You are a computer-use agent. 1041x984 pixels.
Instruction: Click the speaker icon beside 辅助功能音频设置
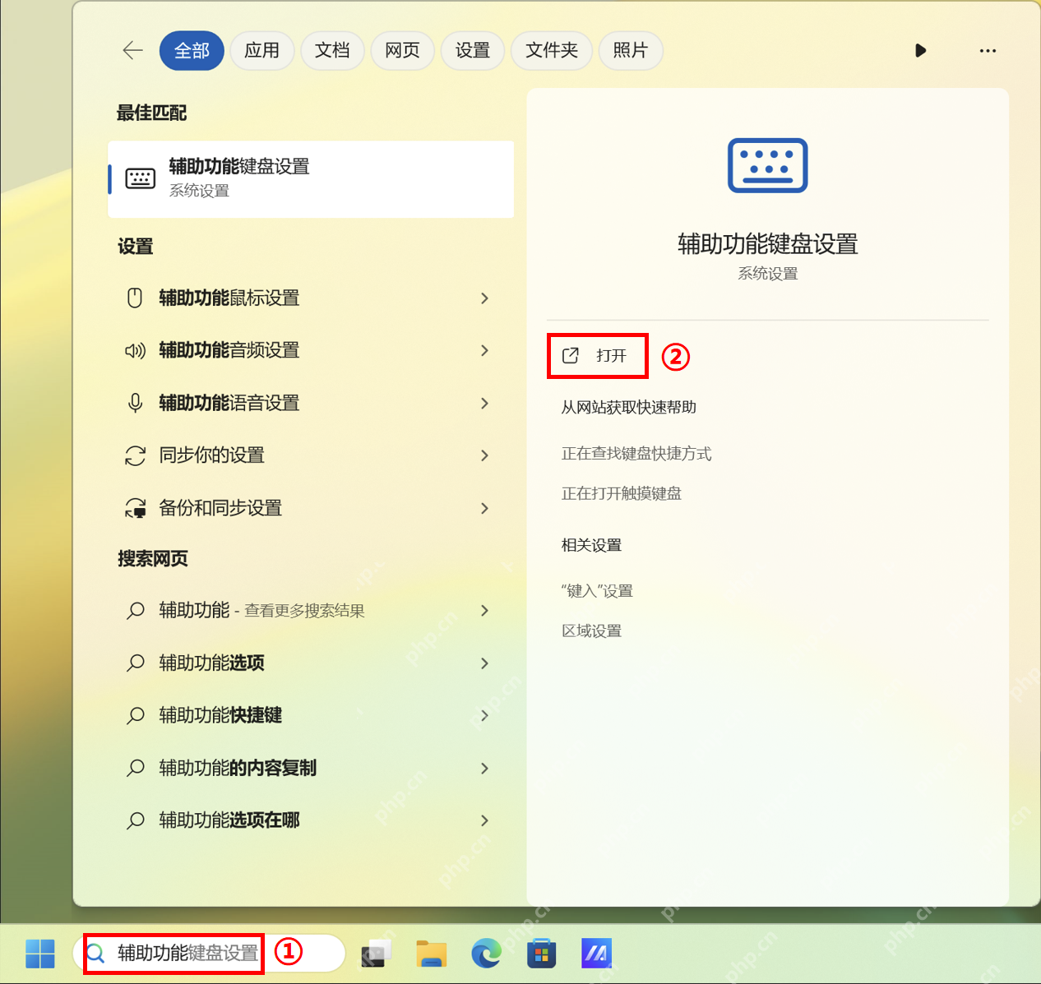(135, 350)
